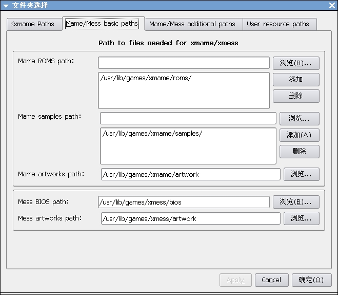Open the Mame/Mess additional paths tab
Viewport: 338px width, 295px height.
tap(193, 24)
